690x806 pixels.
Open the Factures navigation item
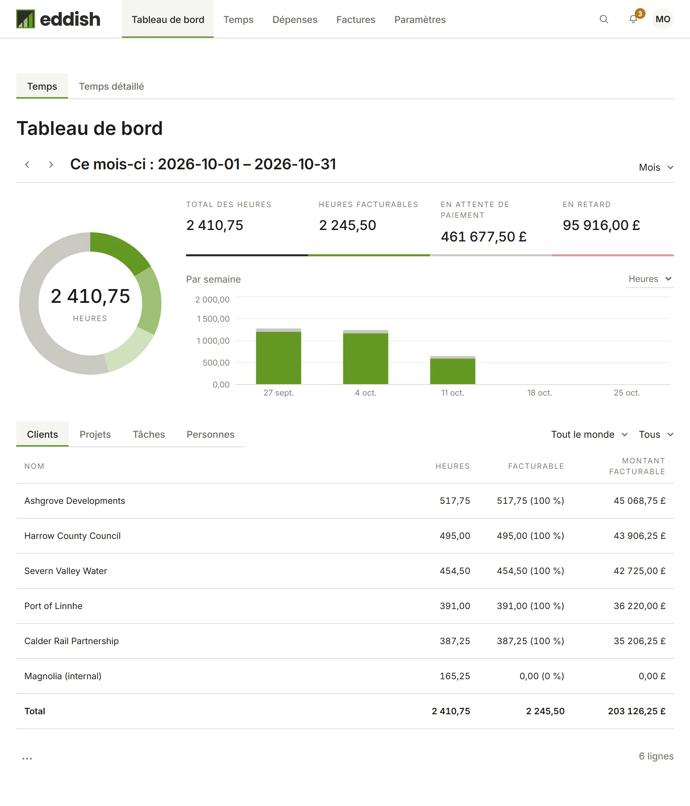point(356,20)
